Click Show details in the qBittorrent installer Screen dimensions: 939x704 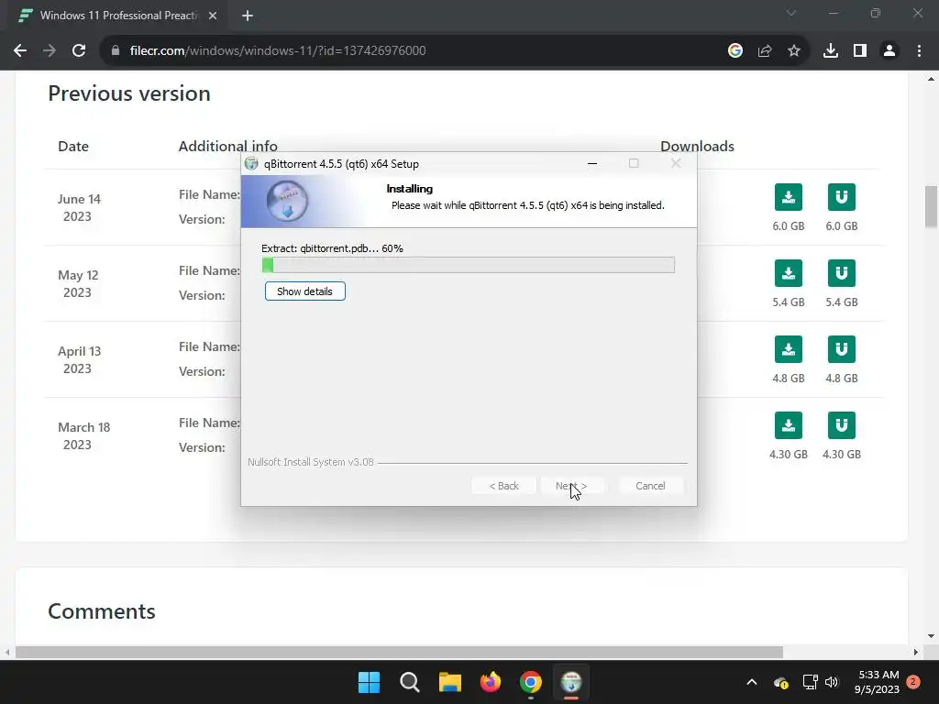pyautogui.click(x=304, y=291)
